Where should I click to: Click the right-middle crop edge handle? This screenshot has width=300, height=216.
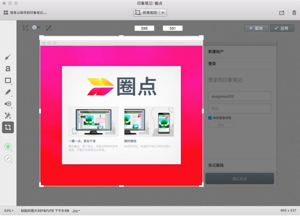point(203,111)
